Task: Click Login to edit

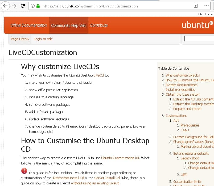Action: tap(43, 39)
